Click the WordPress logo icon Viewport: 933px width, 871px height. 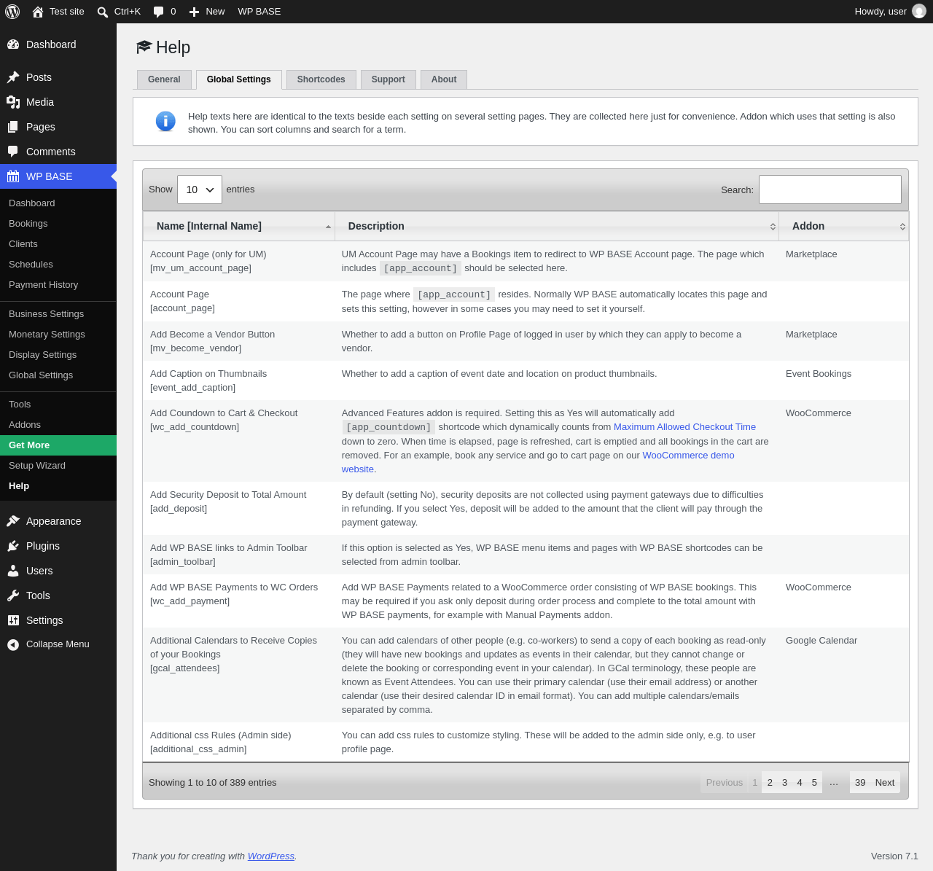pyautogui.click(x=12, y=12)
